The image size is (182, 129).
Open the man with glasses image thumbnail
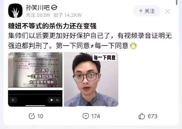91,80
